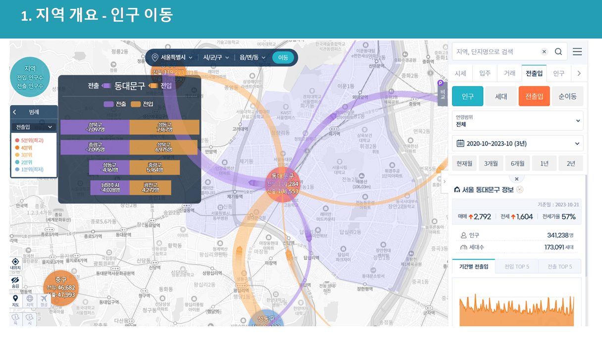Screen dimensions: 602x338
Task: Select the 2년 period option
Action: [x=571, y=164]
